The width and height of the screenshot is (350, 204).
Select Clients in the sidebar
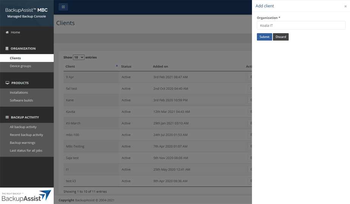(27, 58)
